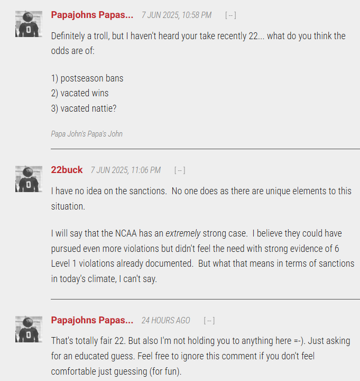Collapse the 10:58 PM Papajohns comment

click(x=230, y=15)
